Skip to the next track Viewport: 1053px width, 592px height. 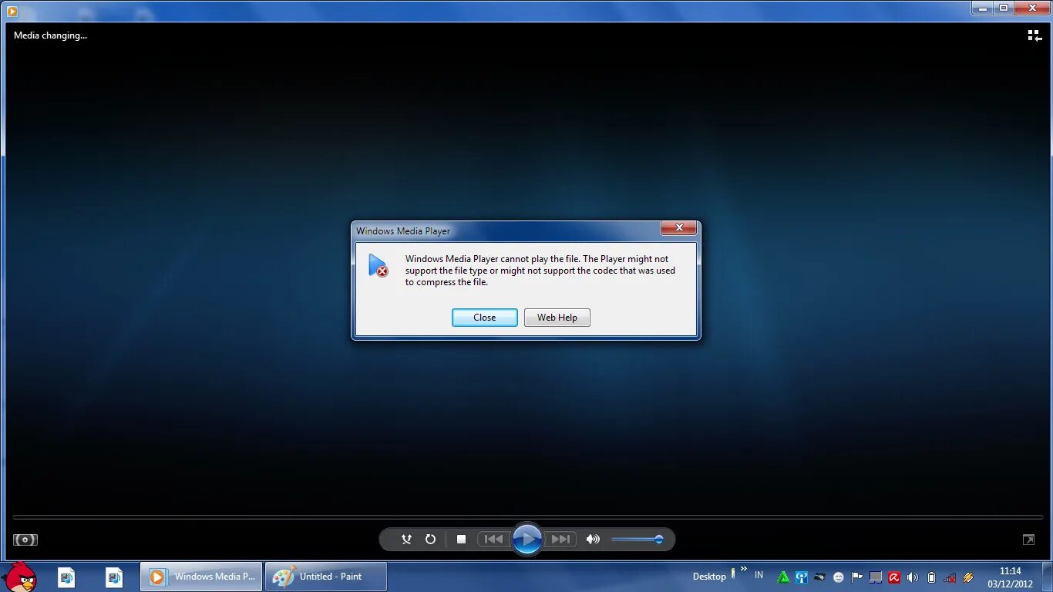[560, 540]
